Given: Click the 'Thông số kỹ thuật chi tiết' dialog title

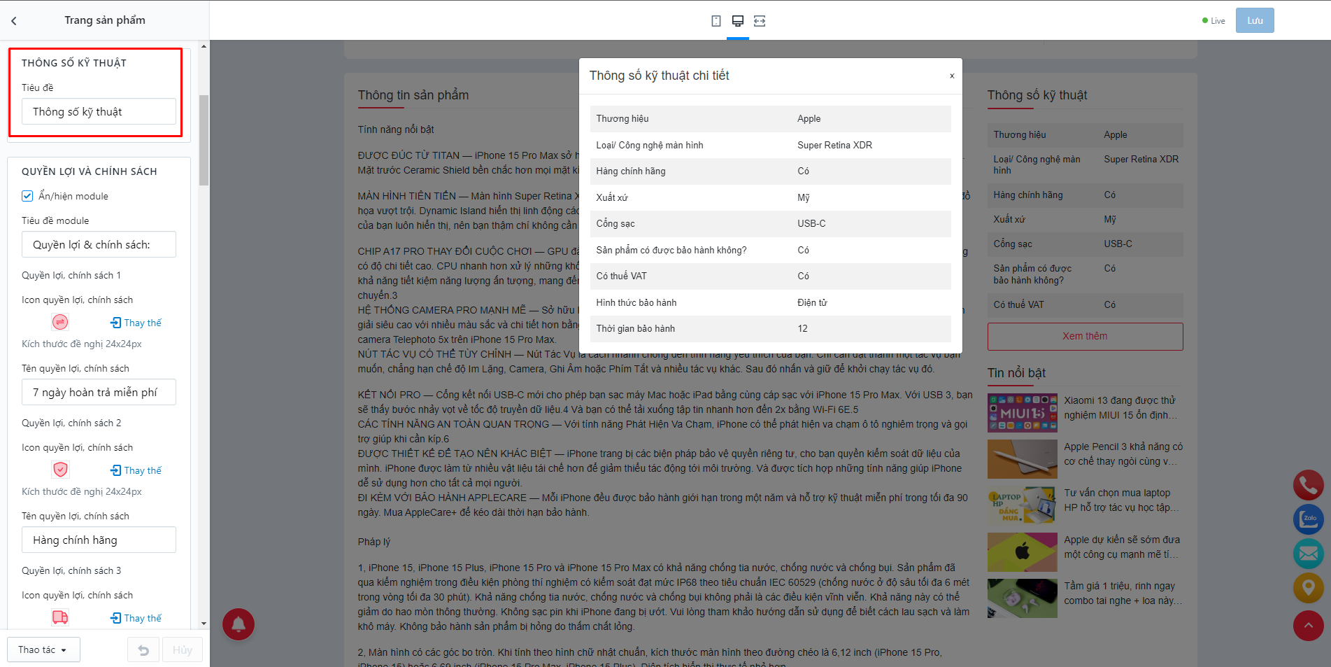Looking at the screenshot, I should pyautogui.click(x=659, y=76).
